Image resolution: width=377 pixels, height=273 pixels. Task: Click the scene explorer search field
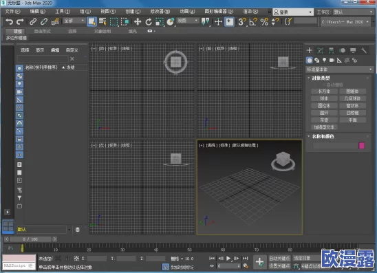coord(43,59)
